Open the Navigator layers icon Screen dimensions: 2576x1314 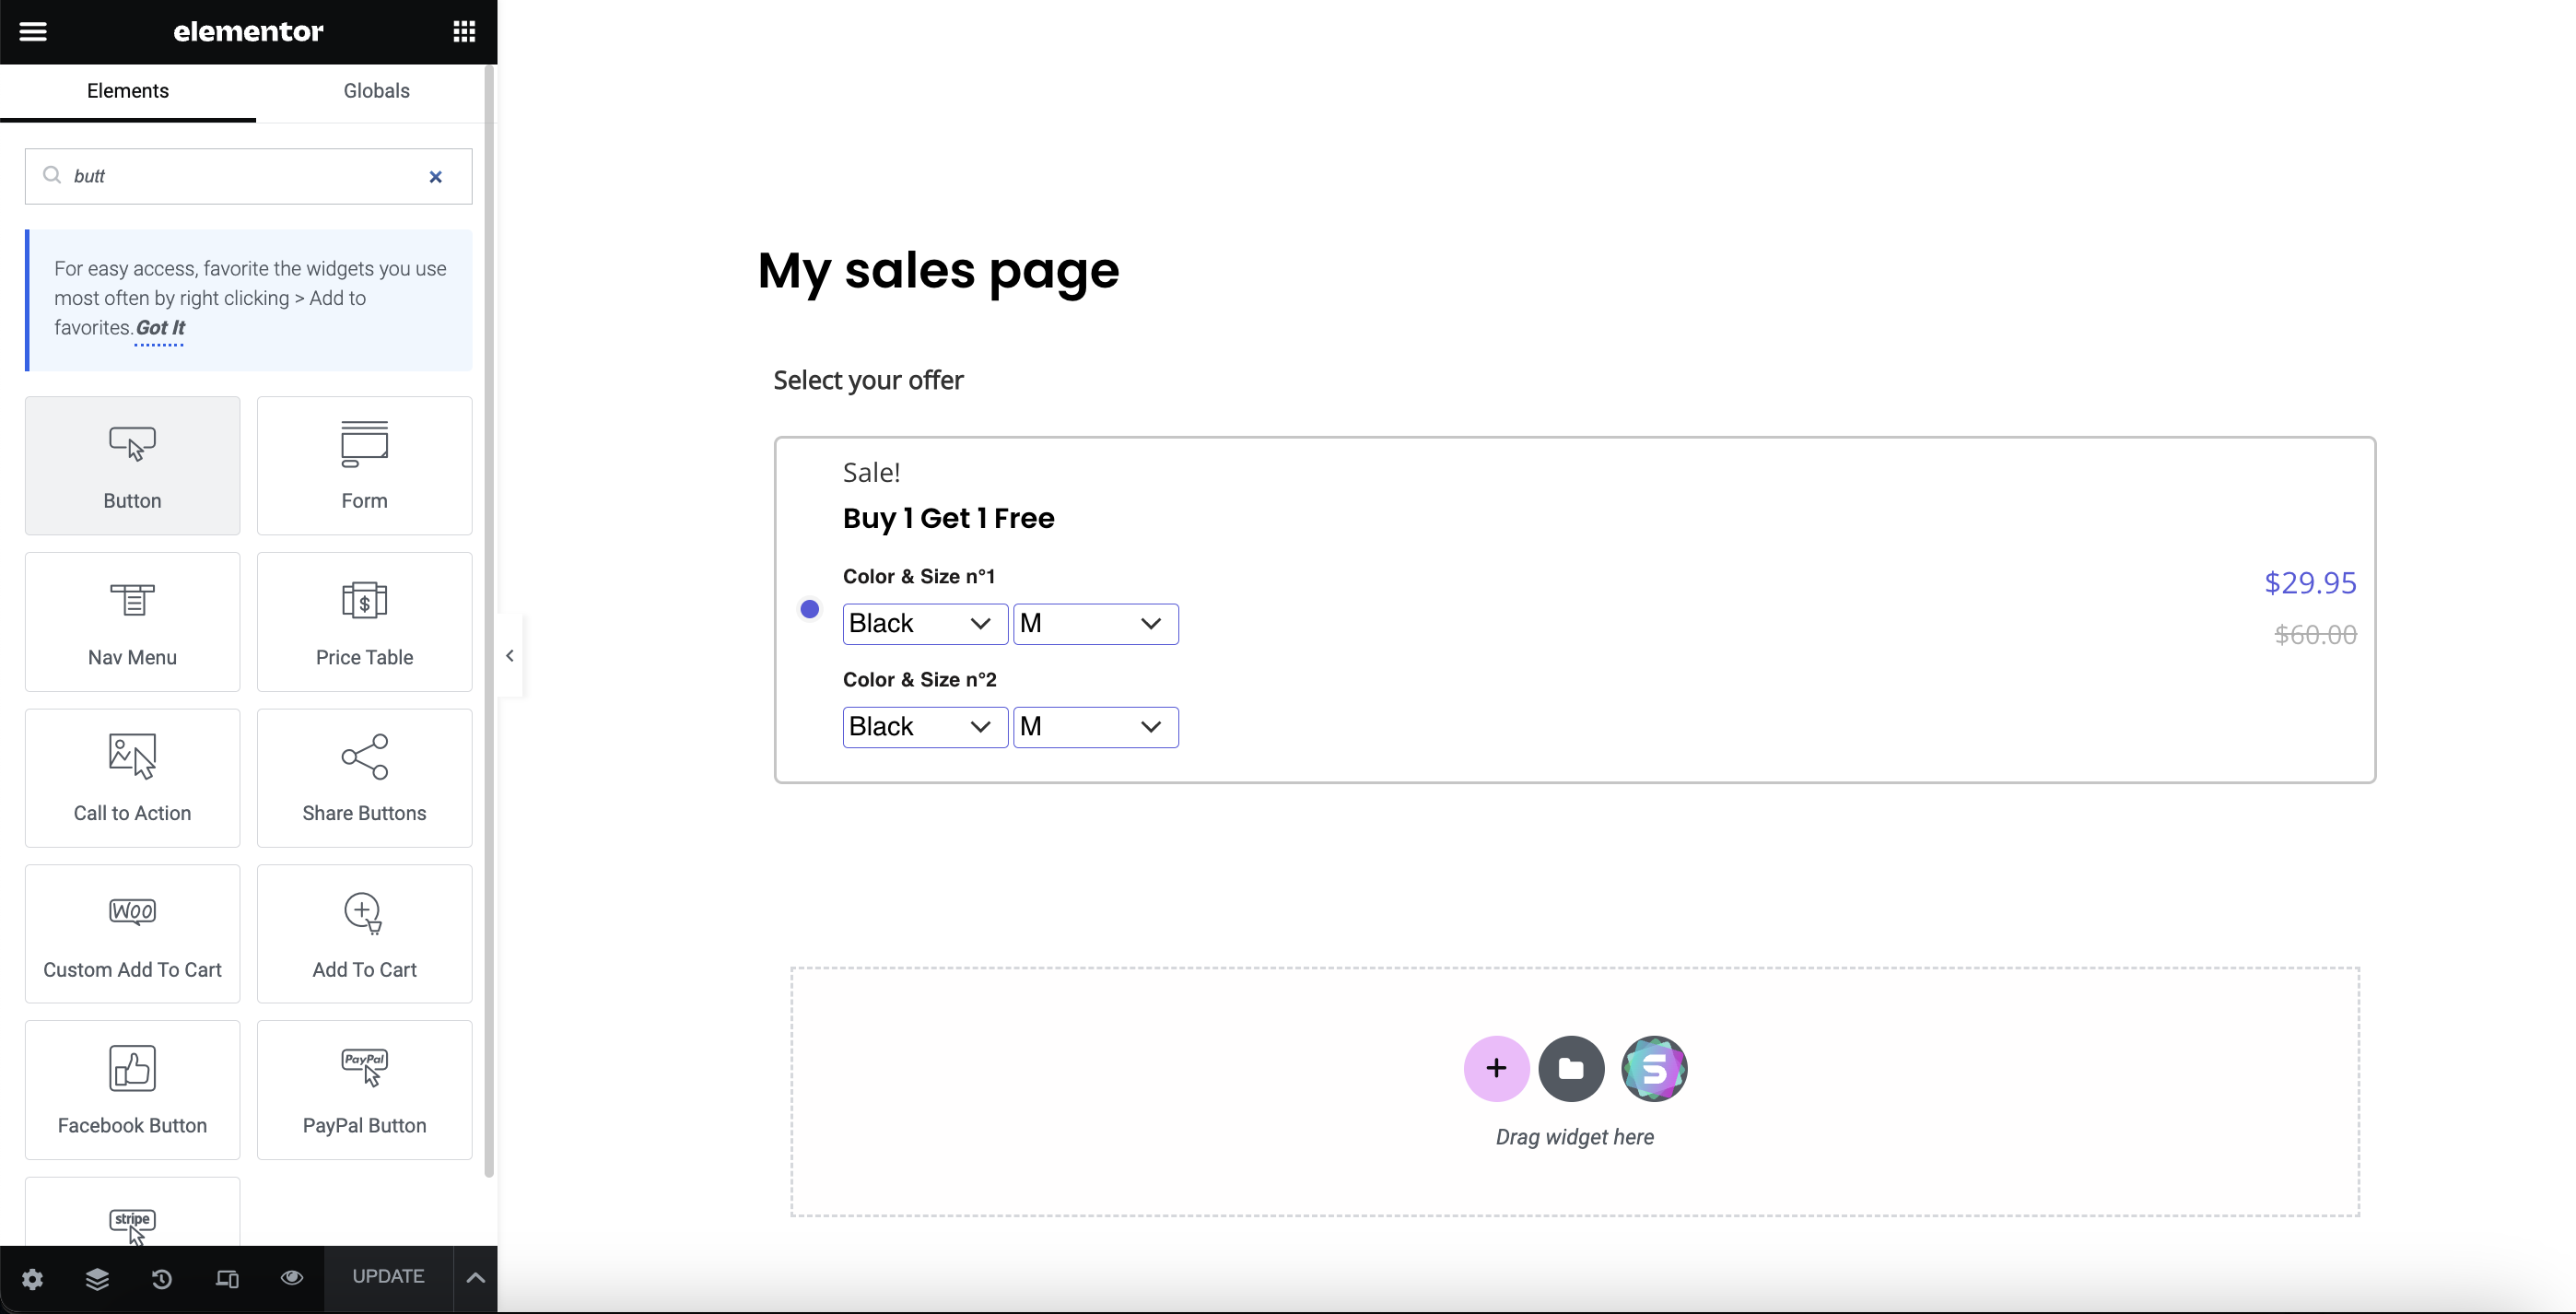(97, 1278)
